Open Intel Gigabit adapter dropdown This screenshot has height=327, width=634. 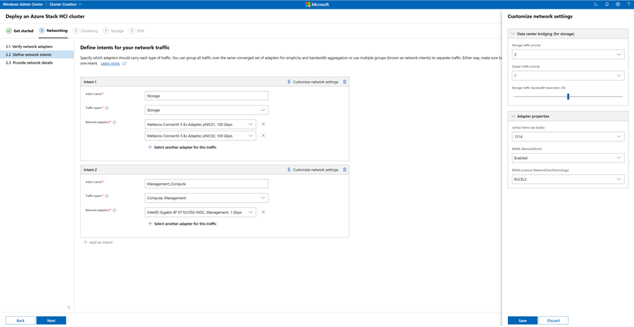click(200, 212)
